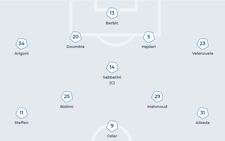The image size is (225, 141).
Task: Select Doumbia's number 20 shirt badge
Action: pos(75,37)
